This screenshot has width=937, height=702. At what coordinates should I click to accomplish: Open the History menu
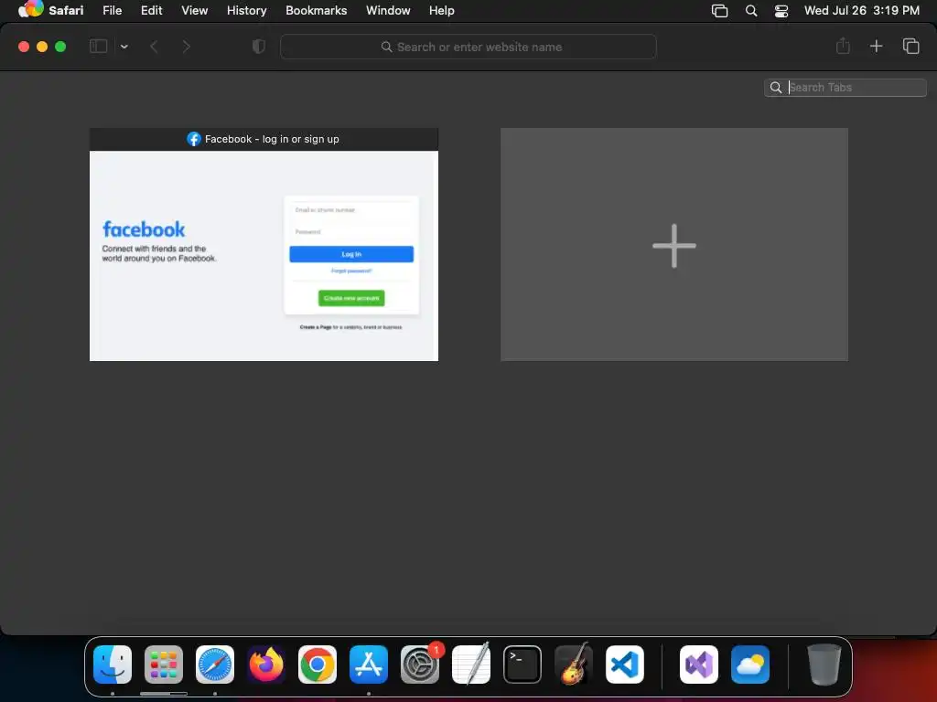coord(247,10)
